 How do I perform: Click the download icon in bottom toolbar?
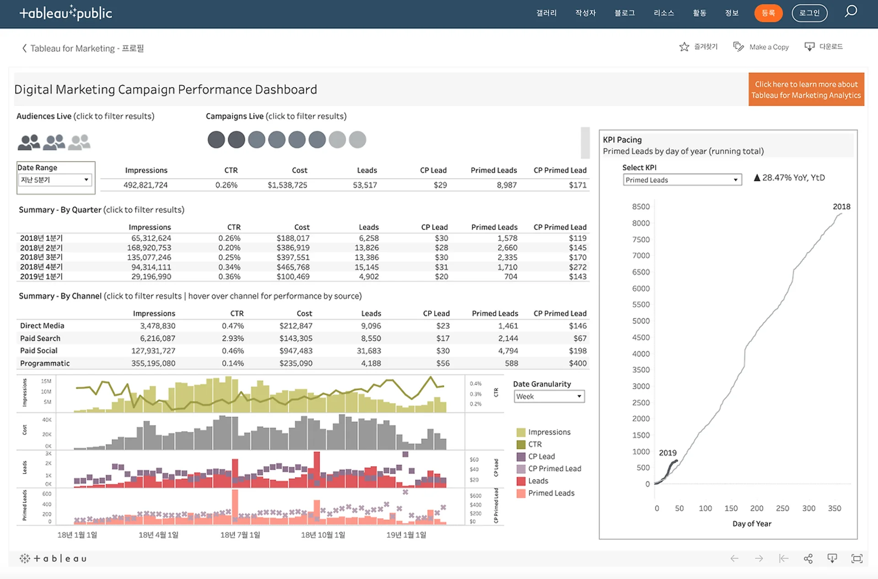point(832,558)
